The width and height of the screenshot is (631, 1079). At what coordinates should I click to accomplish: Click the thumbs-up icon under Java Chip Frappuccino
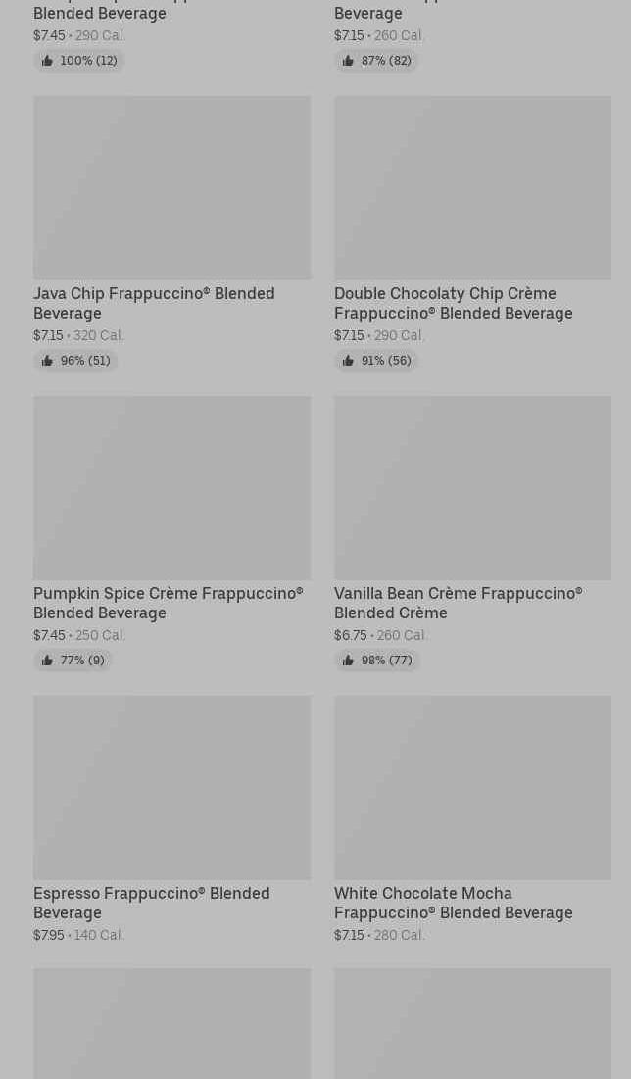click(x=47, y=361)
